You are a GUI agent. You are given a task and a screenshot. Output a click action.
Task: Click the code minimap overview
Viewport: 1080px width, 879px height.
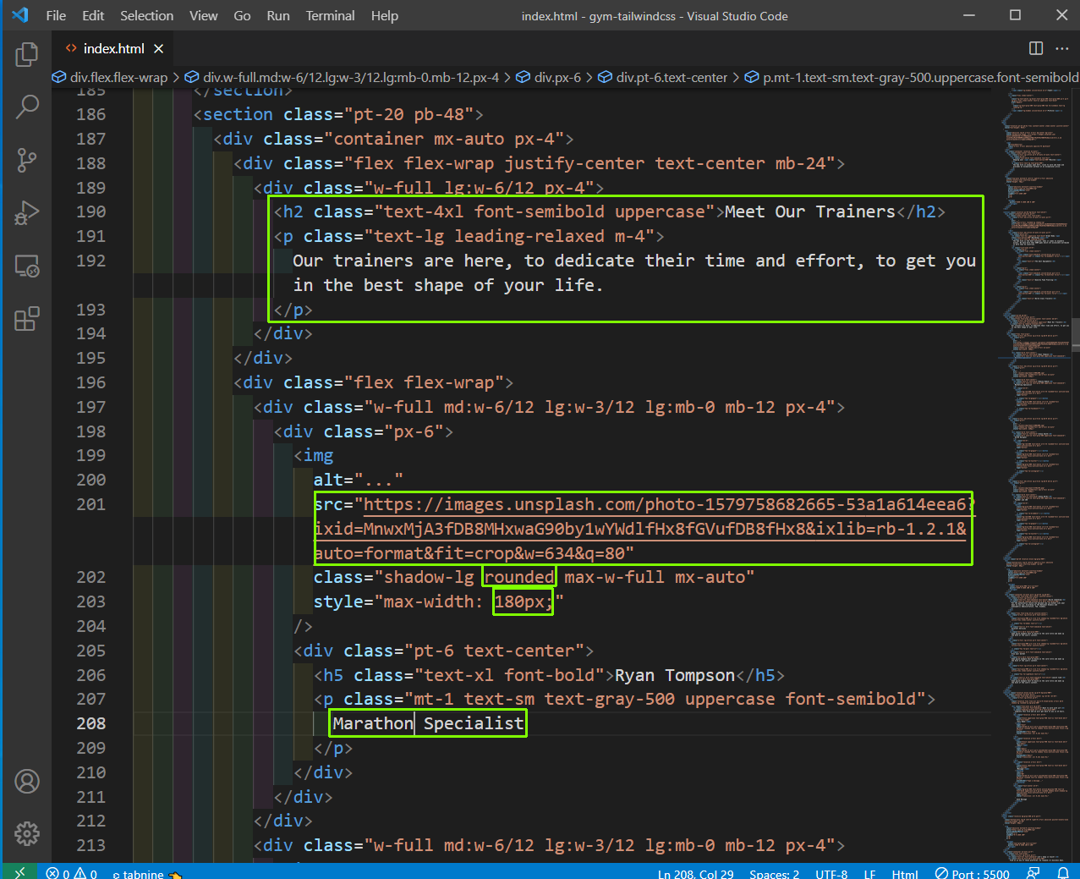(1035, 474)
